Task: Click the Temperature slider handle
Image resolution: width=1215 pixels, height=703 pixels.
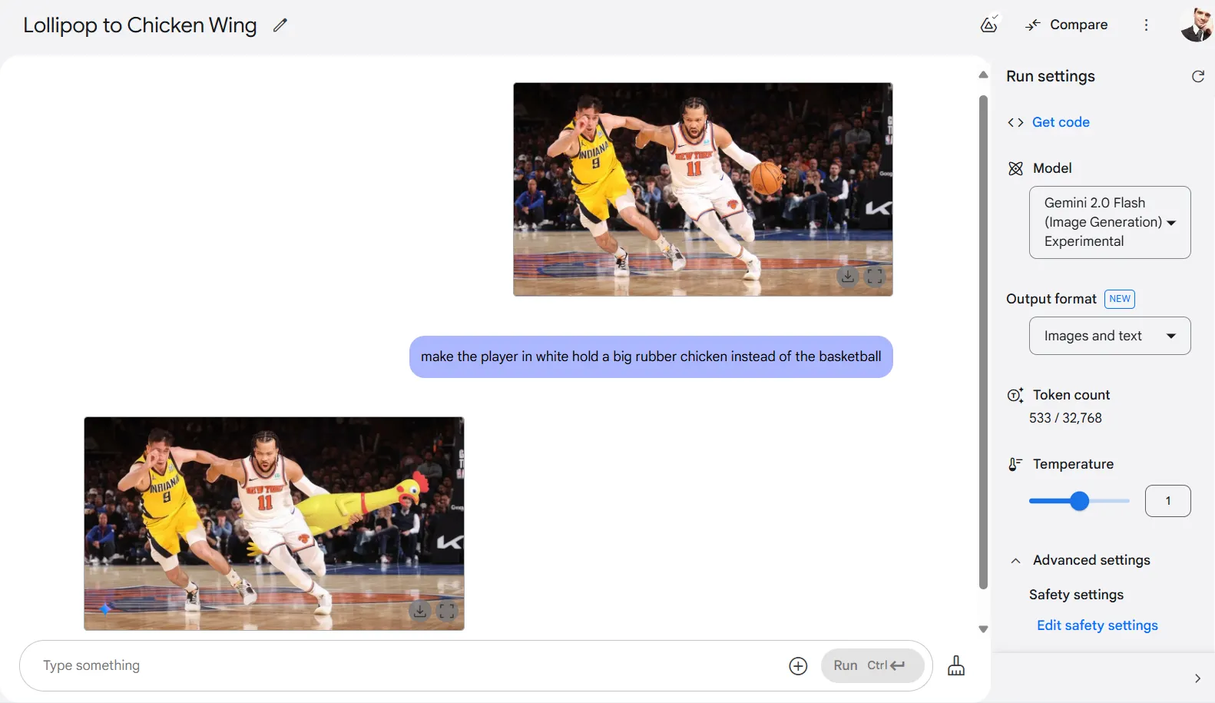Action: coord(1079,501)
